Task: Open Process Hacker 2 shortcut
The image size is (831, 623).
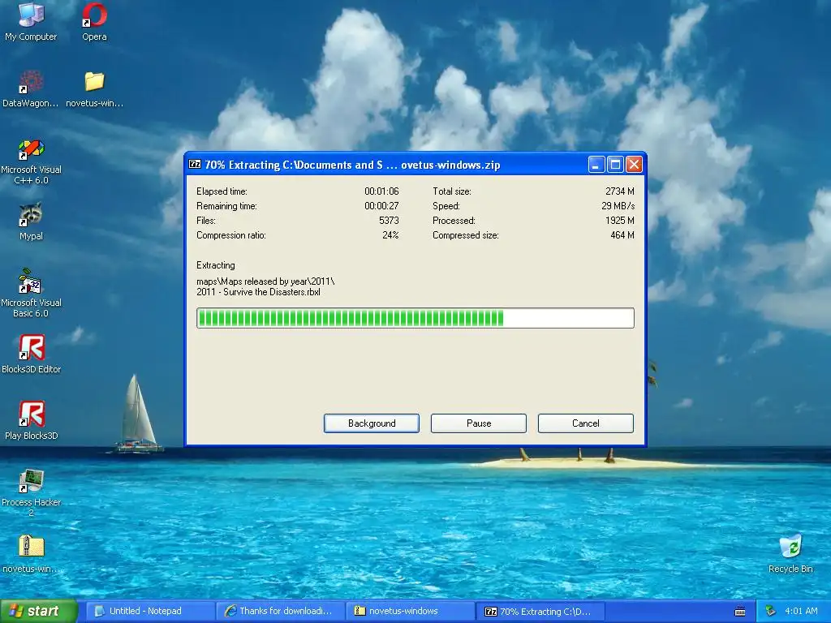Action: tap(31, 492)
